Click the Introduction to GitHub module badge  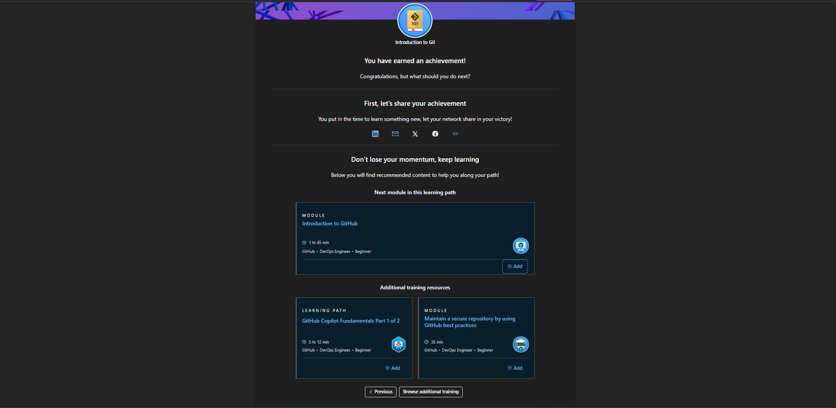tap(521, 246)
